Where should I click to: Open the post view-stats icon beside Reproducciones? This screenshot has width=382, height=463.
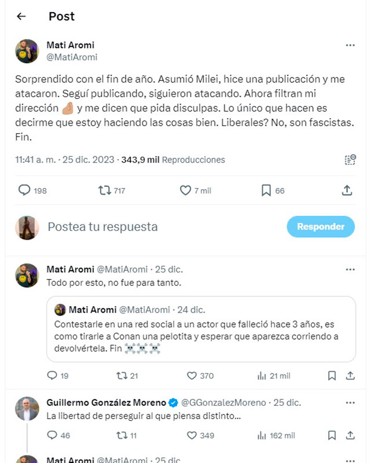coord(350,160)
